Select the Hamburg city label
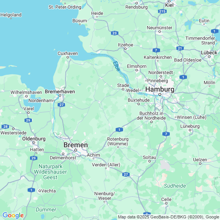This screenshot has height=220, width=220. 160,90
